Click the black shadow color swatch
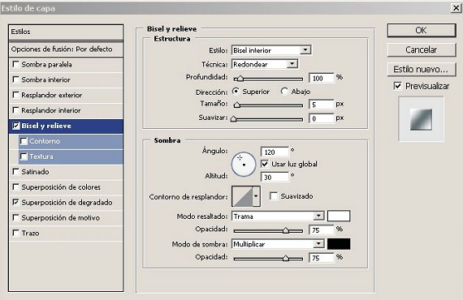 click(x=339, y=244)
